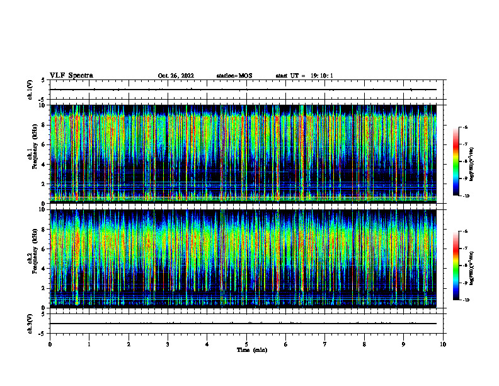Image resolution: width=499 pixels, height=386 pixels.
Task: Click the "6" kHz tick on ch.2 frequency axis
Action: 44,249
